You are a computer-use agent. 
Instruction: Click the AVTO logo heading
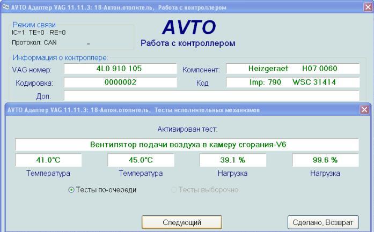pos(189,27)
